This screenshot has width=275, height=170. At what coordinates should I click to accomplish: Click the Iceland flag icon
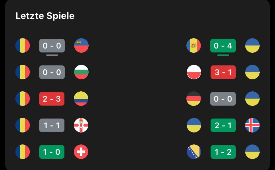pos(252,126)
